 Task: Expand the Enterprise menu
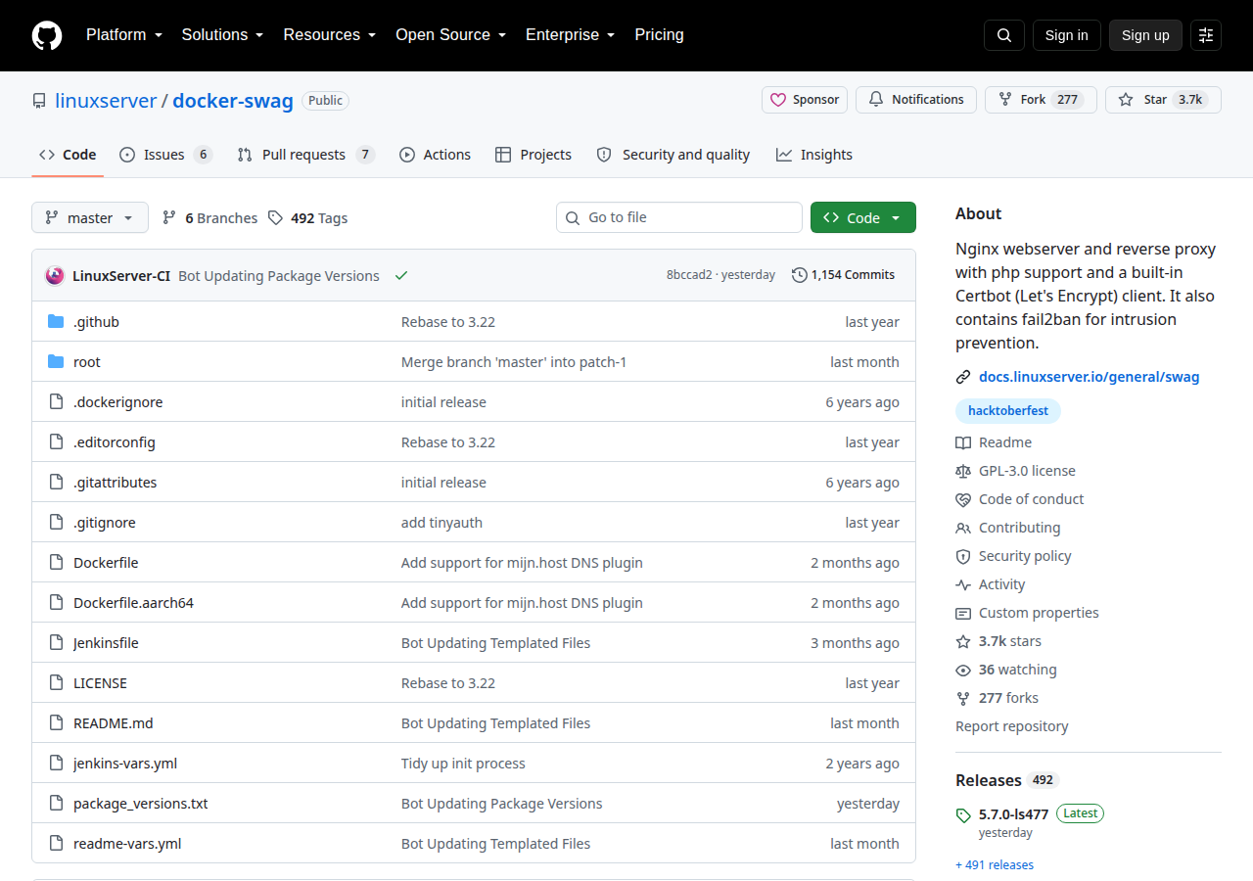click(x=570, y=35)
